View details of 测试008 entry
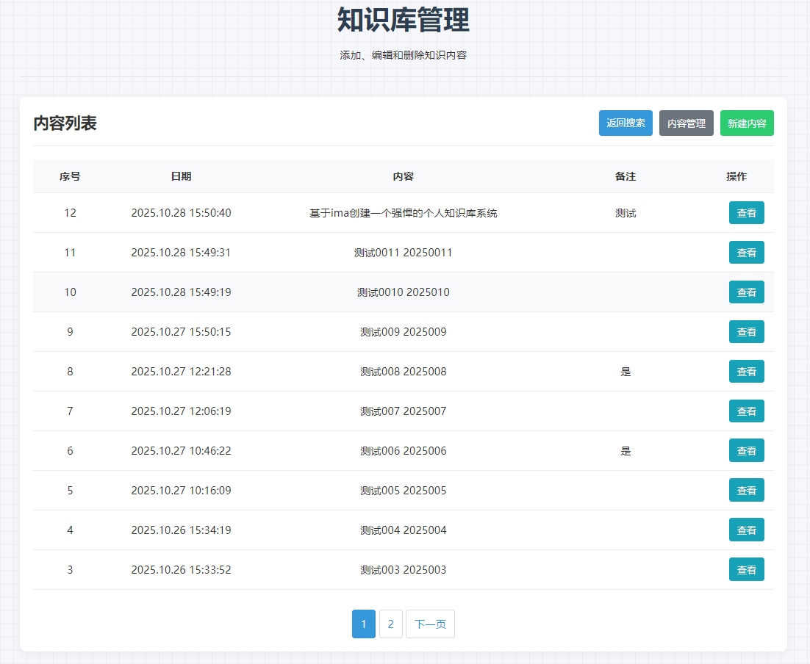This screenshot has height=664, width=810. [746, 372]
